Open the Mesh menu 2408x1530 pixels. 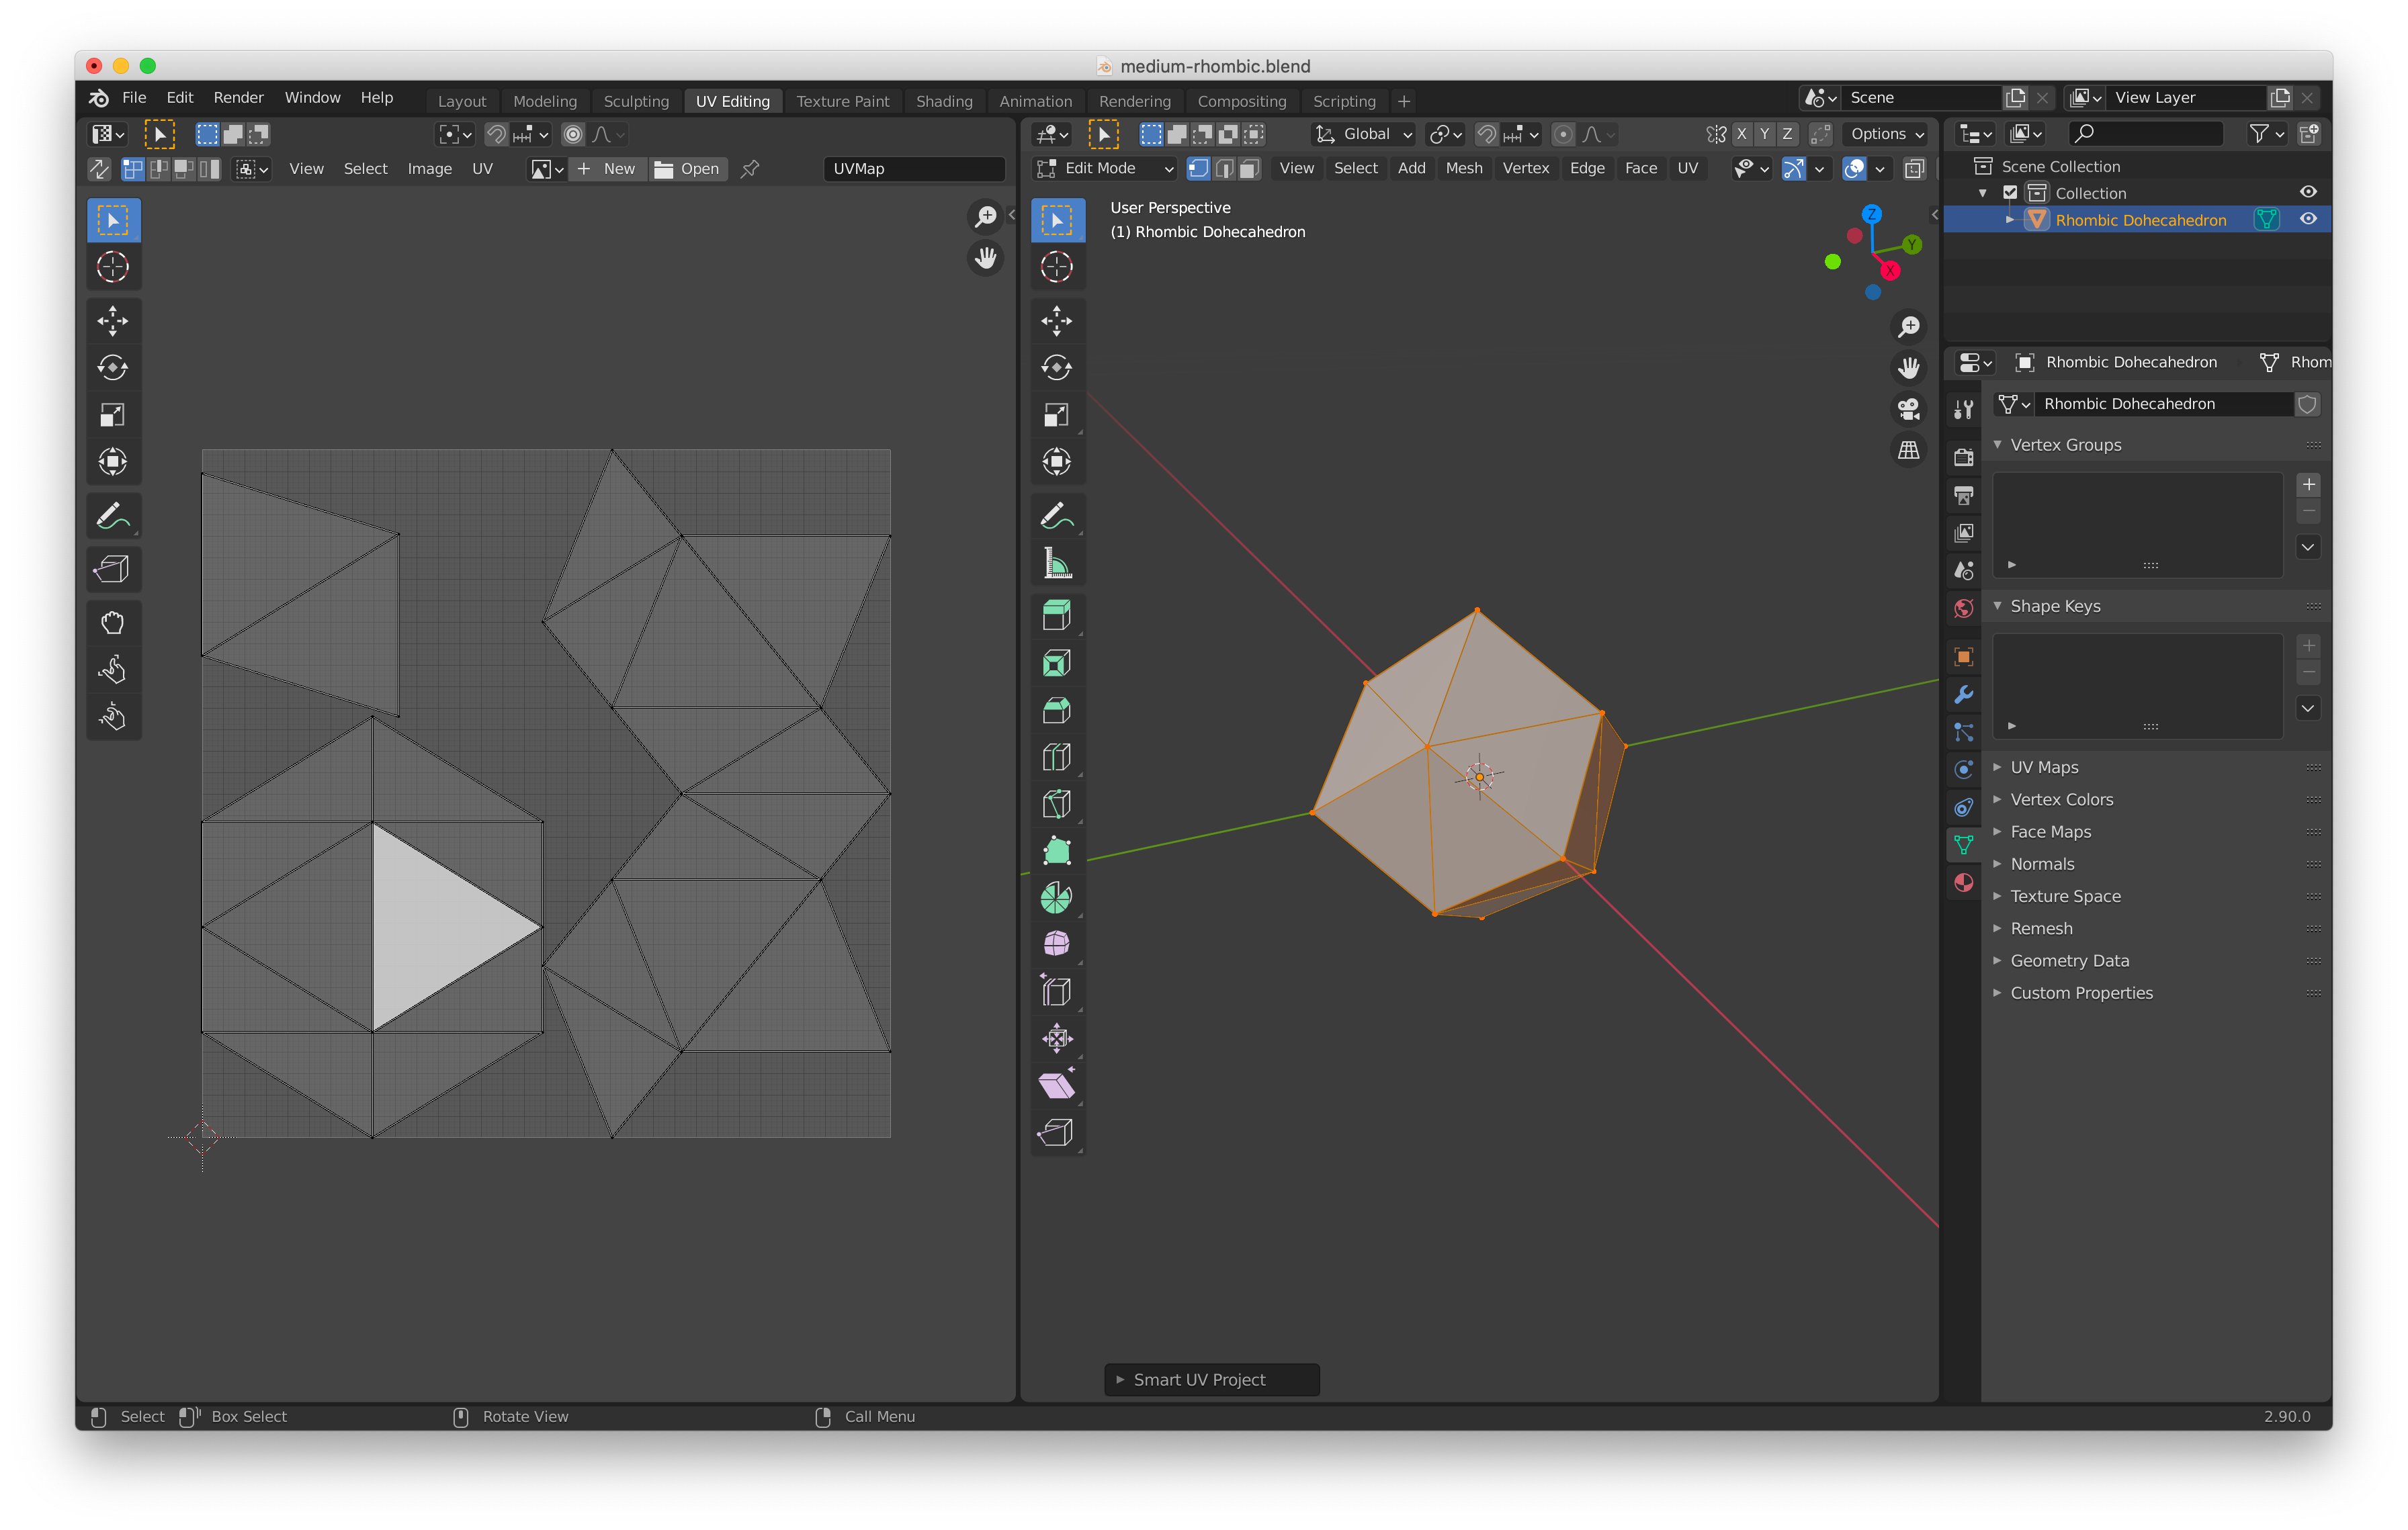point(1463,168)
